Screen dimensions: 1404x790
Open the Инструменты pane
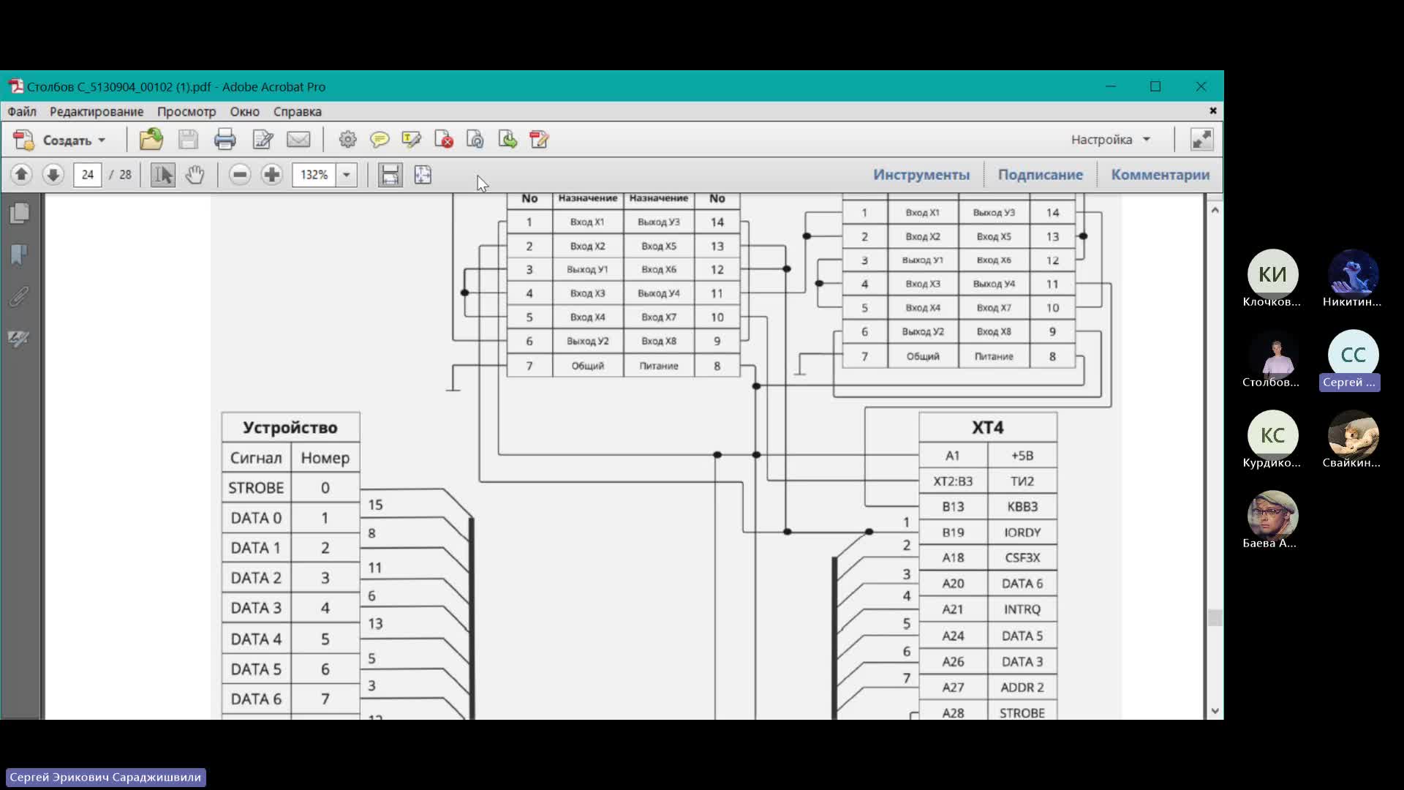coord(921,175)
